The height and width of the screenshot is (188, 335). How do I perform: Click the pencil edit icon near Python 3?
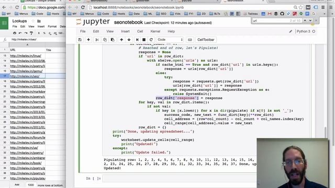291,31
